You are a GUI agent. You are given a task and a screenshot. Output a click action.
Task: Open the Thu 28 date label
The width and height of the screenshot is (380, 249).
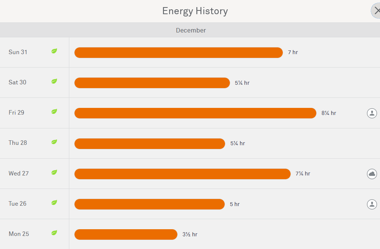pos(18,143)
